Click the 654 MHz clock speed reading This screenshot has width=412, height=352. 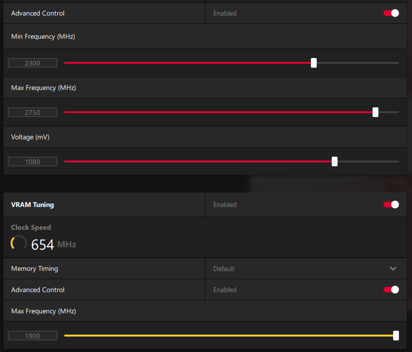click(x=54, y=245)
